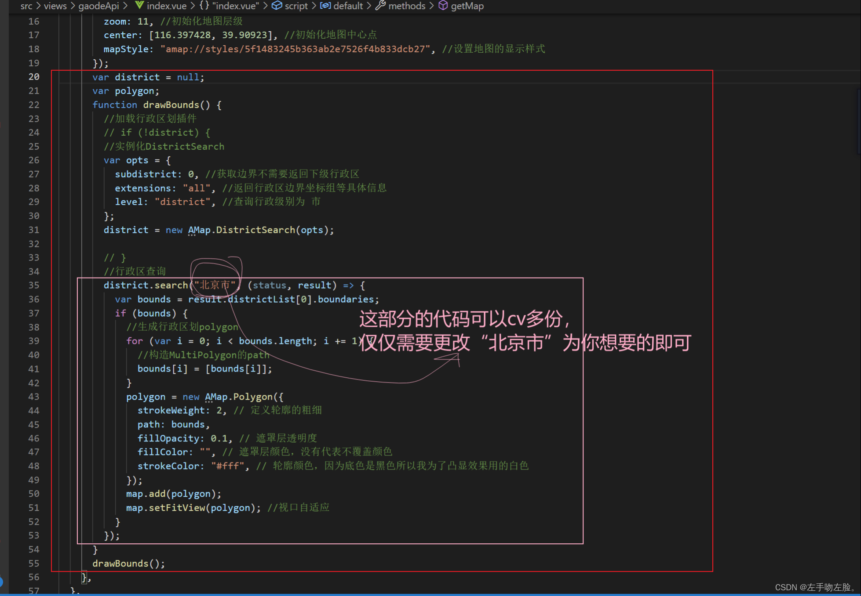The width and height of the screenshot is (861, 596).
Task: Click the script cube icon in breadcrumb
Action: [277, 5]
